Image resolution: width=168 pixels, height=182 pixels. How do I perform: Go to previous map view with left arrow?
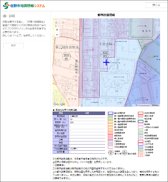(57, 22)
